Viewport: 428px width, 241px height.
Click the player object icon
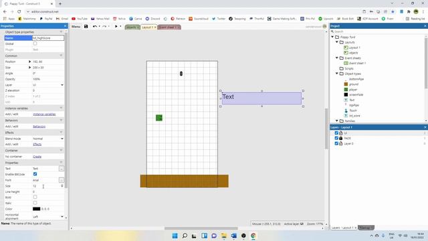click(x=346, y=89)
